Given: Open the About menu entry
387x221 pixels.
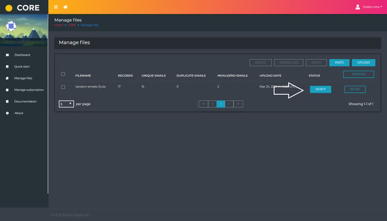Looking at the screenshot, I should coord(19,113).
